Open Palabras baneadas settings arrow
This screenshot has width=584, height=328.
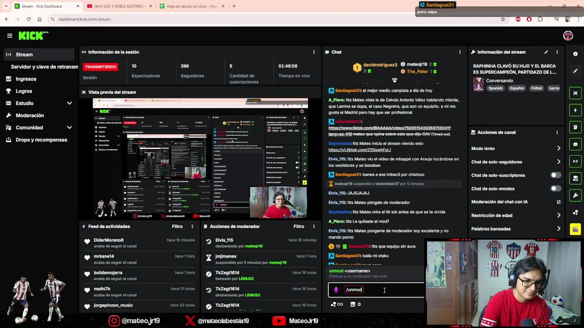point(558,229)
